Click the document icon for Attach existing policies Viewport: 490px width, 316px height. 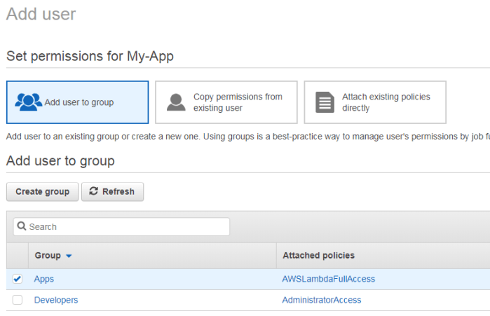[325, 102]
